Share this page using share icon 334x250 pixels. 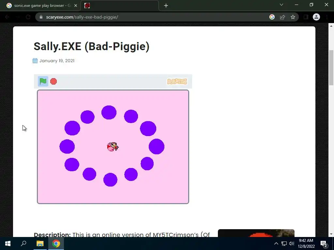click(x=282, y=17)
